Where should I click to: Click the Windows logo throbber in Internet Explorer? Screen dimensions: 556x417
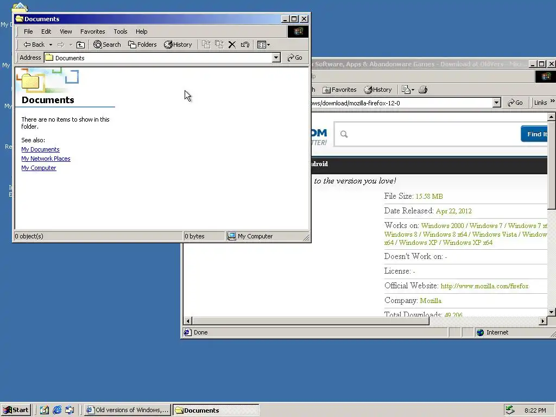tap(545, 77)
